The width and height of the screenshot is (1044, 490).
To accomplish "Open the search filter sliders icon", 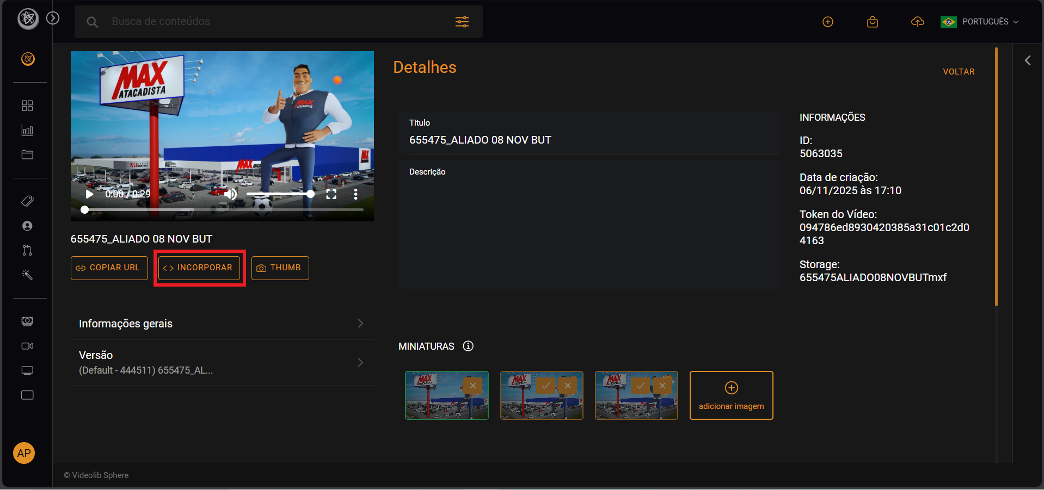I will [x=462, y=22].
